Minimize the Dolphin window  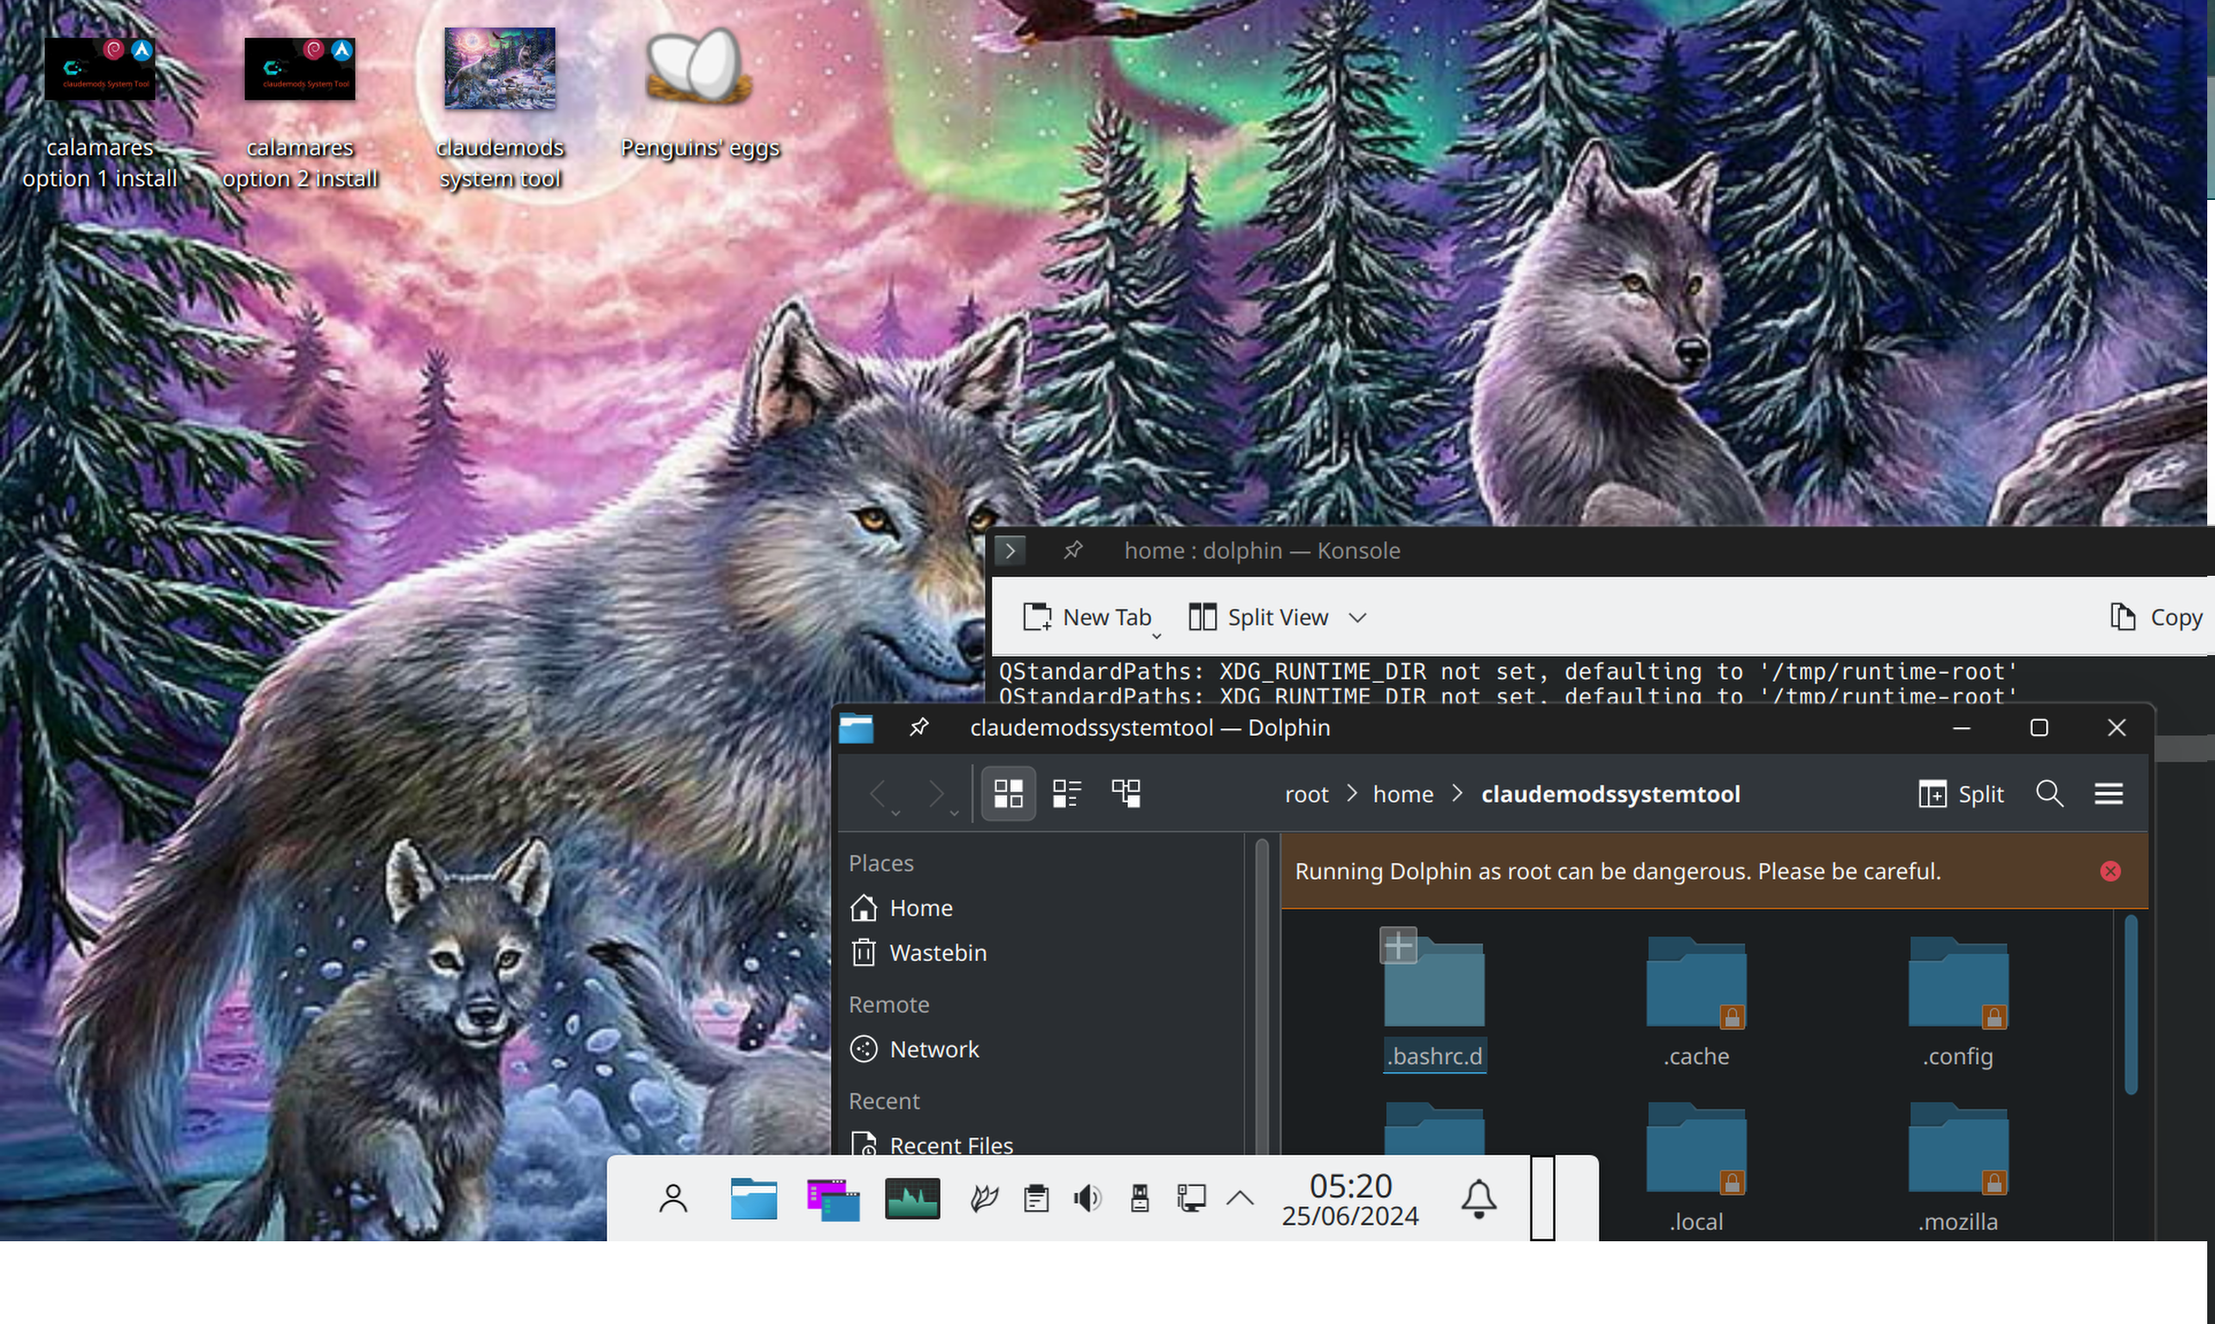(1962, 728)
